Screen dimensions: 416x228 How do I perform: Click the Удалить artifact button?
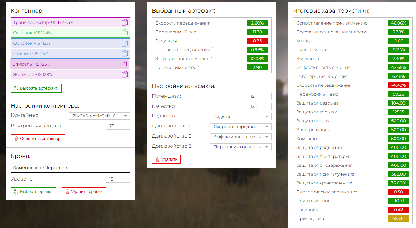click(166, 159)
